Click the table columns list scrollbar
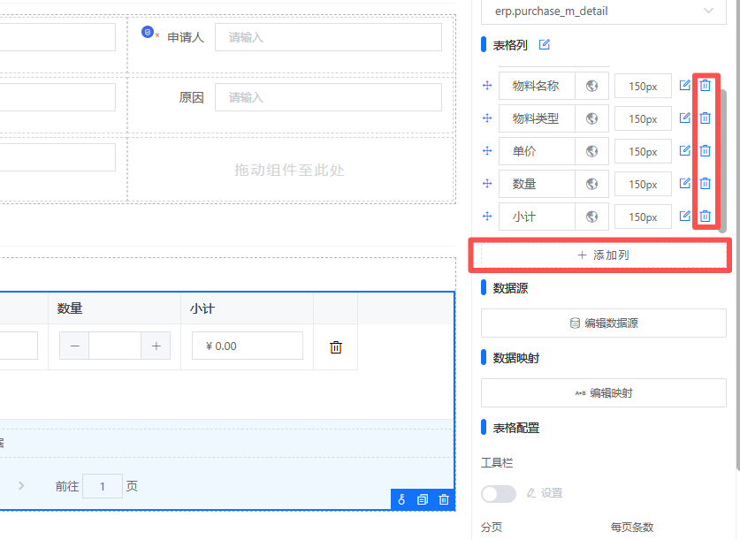The image size is (740, 540). click(722, 159)
